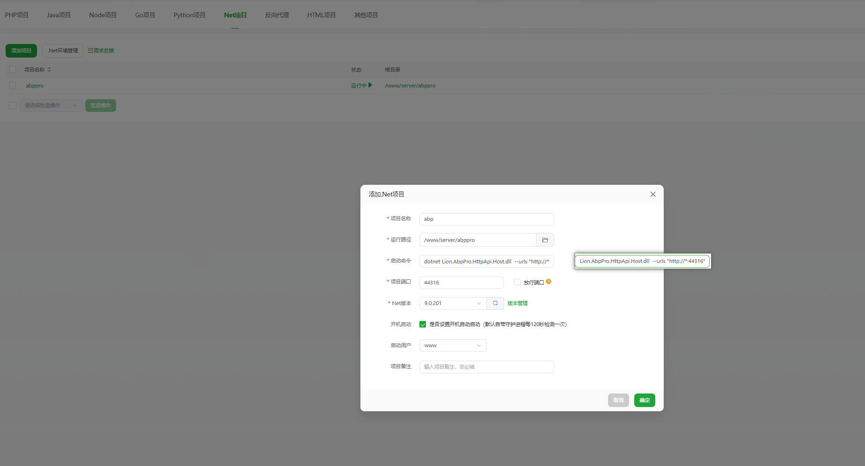Click the orange help icon beside 放行端口
This screenshot has height=466, width=865.
(x=549, y=282)
